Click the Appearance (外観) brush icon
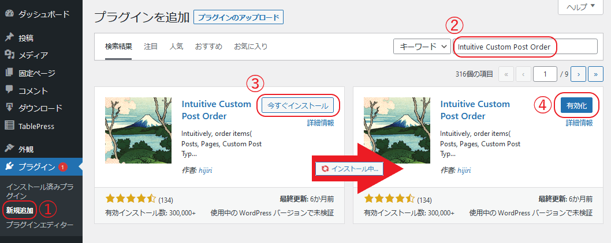The height and width of the screenshot is (243, 611). point(9,149)
